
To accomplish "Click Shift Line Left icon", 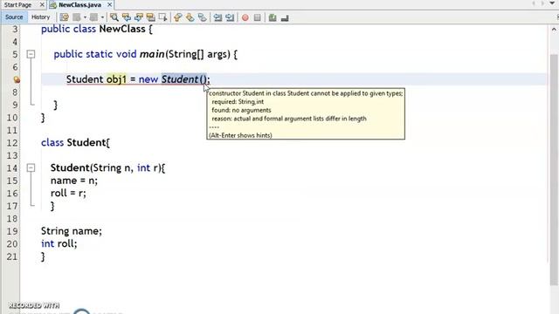I will [217, 17].
